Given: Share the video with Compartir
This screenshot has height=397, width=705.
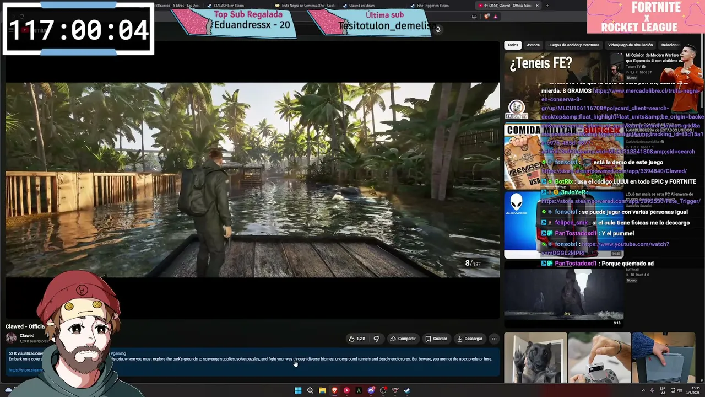Looking at the screenshot, I should [403, 339].
